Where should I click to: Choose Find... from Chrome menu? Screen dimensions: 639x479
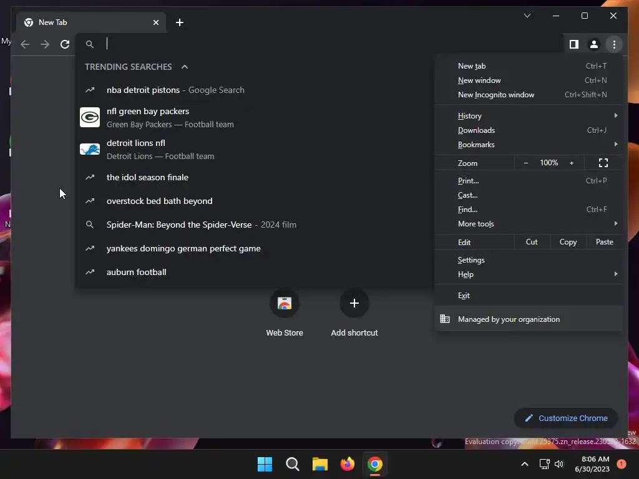coord(529,210)
